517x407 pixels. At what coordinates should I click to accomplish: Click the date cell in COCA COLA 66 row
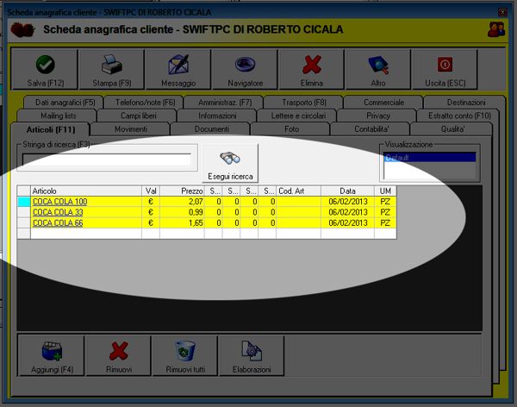click(x=347, y=223)
